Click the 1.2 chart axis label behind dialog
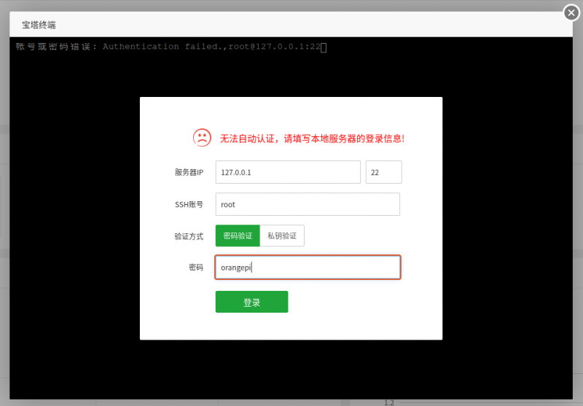Screen dimensions: 583x406 [390, 402]
